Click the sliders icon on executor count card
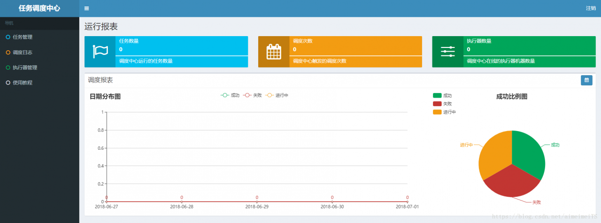Viewport: 601px width, 223px height. (448, 52)
